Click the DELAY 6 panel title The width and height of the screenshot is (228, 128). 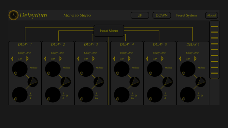(x=193, y=45)
